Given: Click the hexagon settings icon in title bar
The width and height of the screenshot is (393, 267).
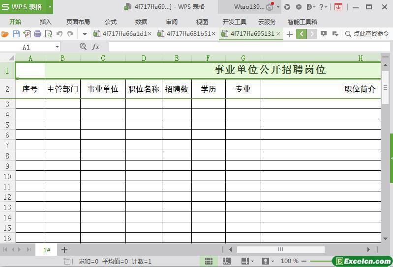Looking at the screenshot, I should [299, 7].
